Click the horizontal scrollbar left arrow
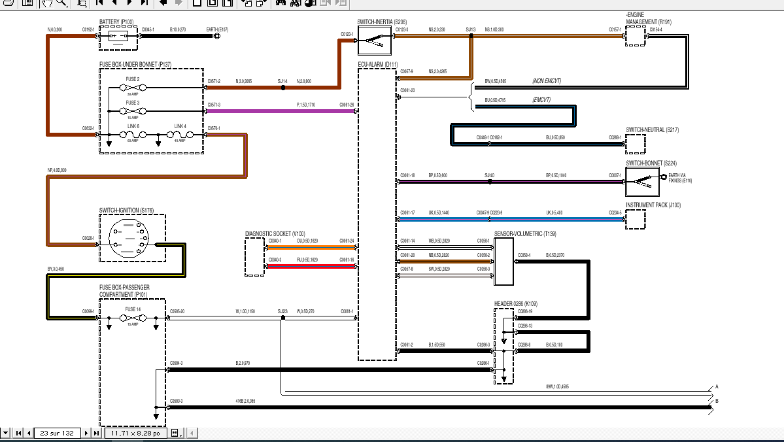The height and width of the screenshot is (442, 784). click(192, 433)
